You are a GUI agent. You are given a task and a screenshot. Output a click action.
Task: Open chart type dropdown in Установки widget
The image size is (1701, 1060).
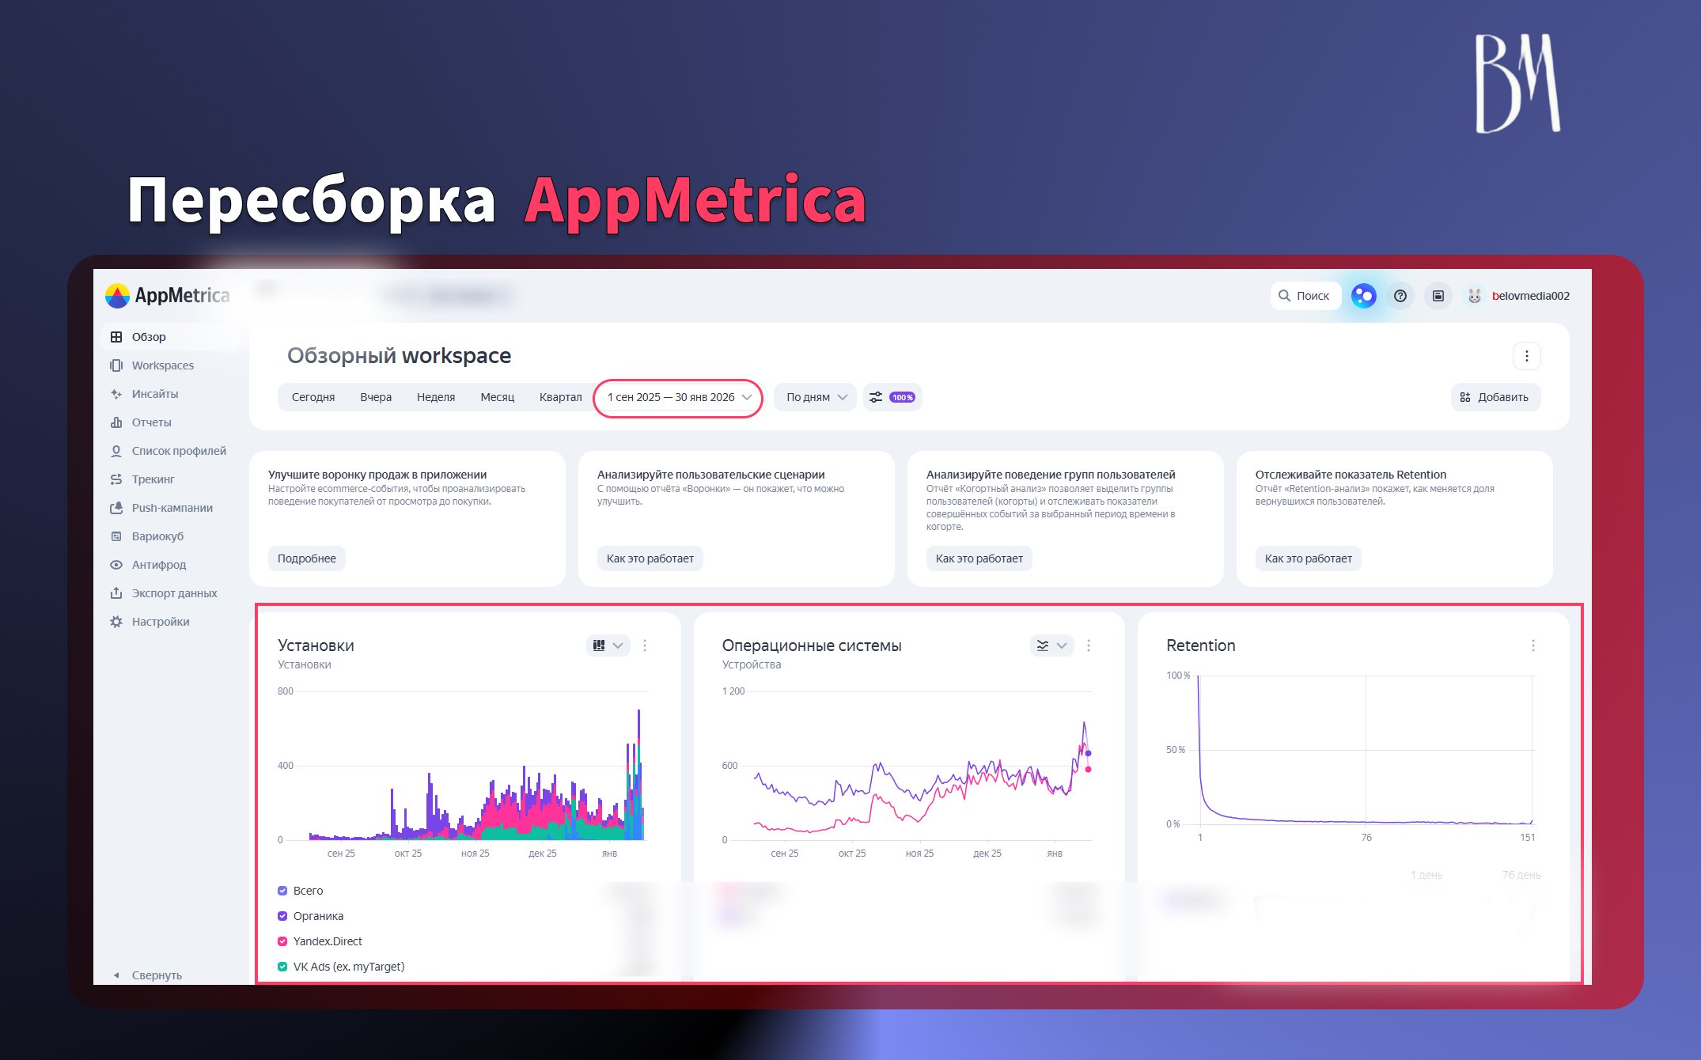pos(608,645)
